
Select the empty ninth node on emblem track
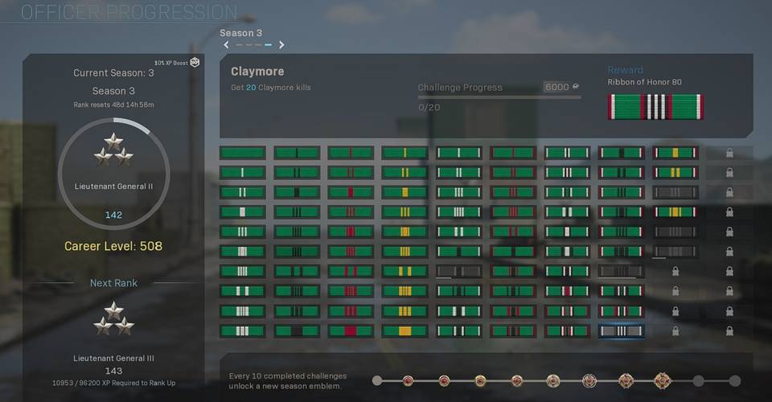coord(698,380)
